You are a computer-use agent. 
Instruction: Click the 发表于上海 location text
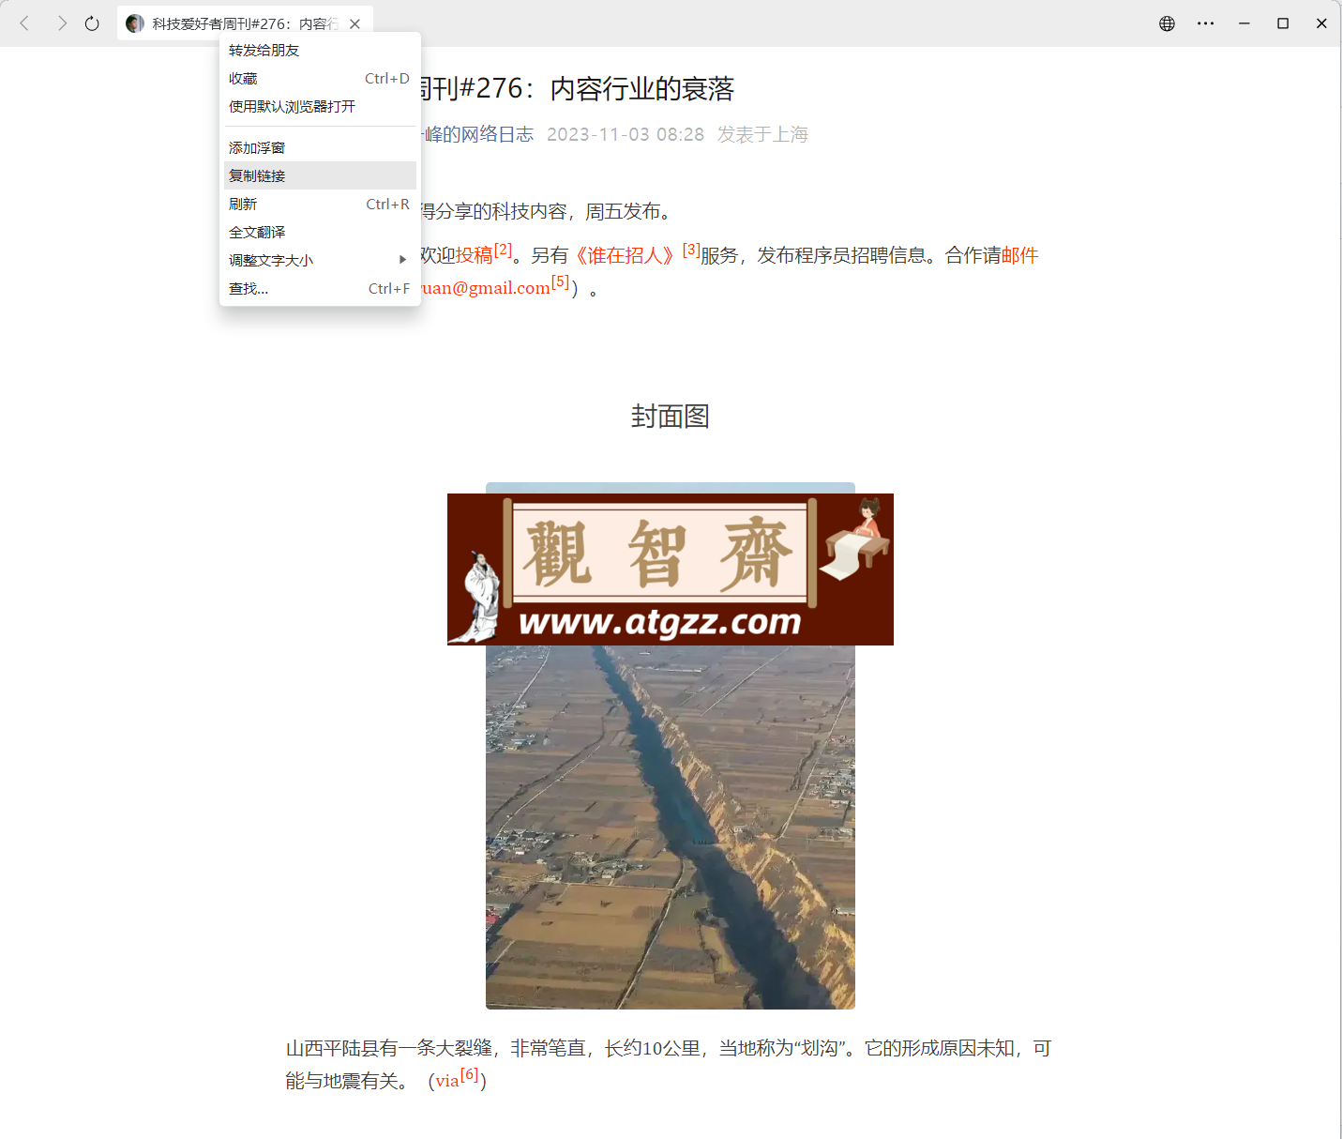tap(762, 134)
